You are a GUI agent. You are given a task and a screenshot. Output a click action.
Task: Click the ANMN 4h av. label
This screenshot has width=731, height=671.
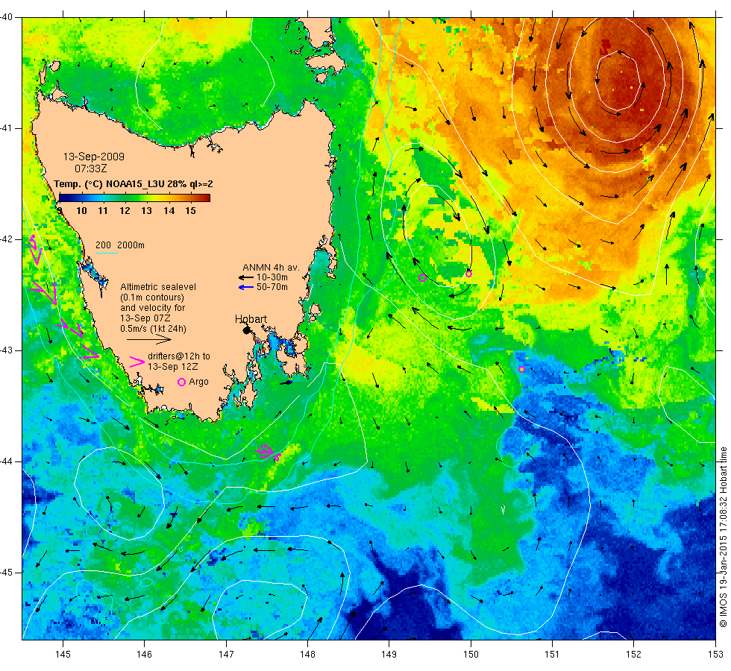(x=271, y=268)
